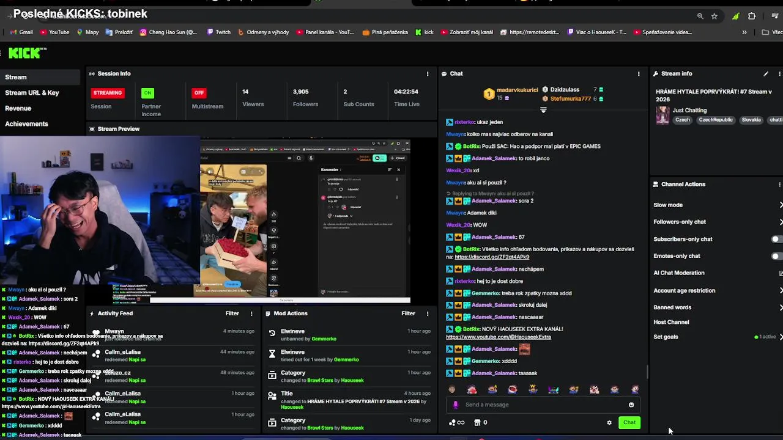Click the gold hexagon badge of madarvkukurici
Screen dimensions: 783x440
pyautogui.click(x=489, y=94)
